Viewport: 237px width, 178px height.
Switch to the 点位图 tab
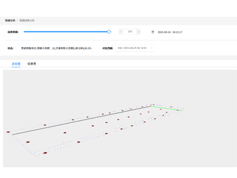(x=16, y=64)
